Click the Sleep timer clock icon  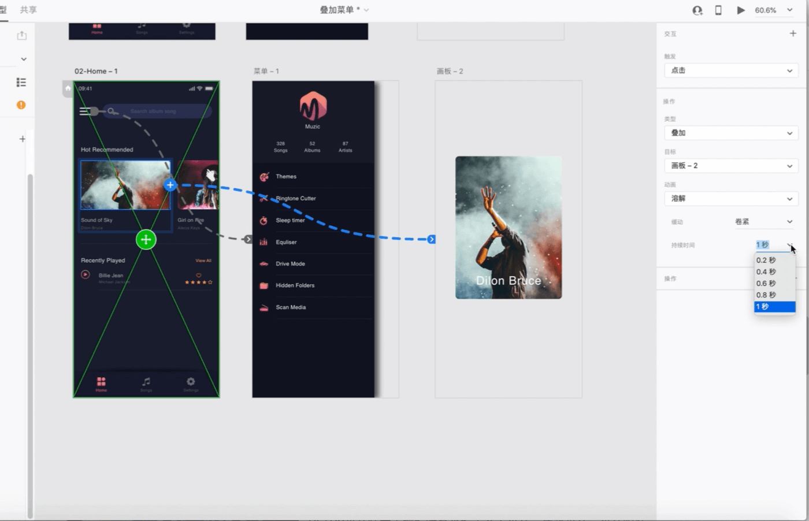(x=264, y=221)
